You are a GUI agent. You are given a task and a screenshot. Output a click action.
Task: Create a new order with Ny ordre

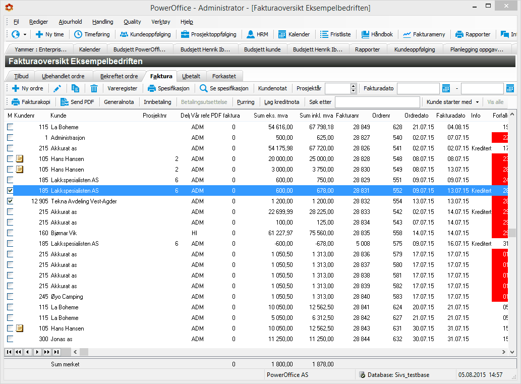pos(28,88)
